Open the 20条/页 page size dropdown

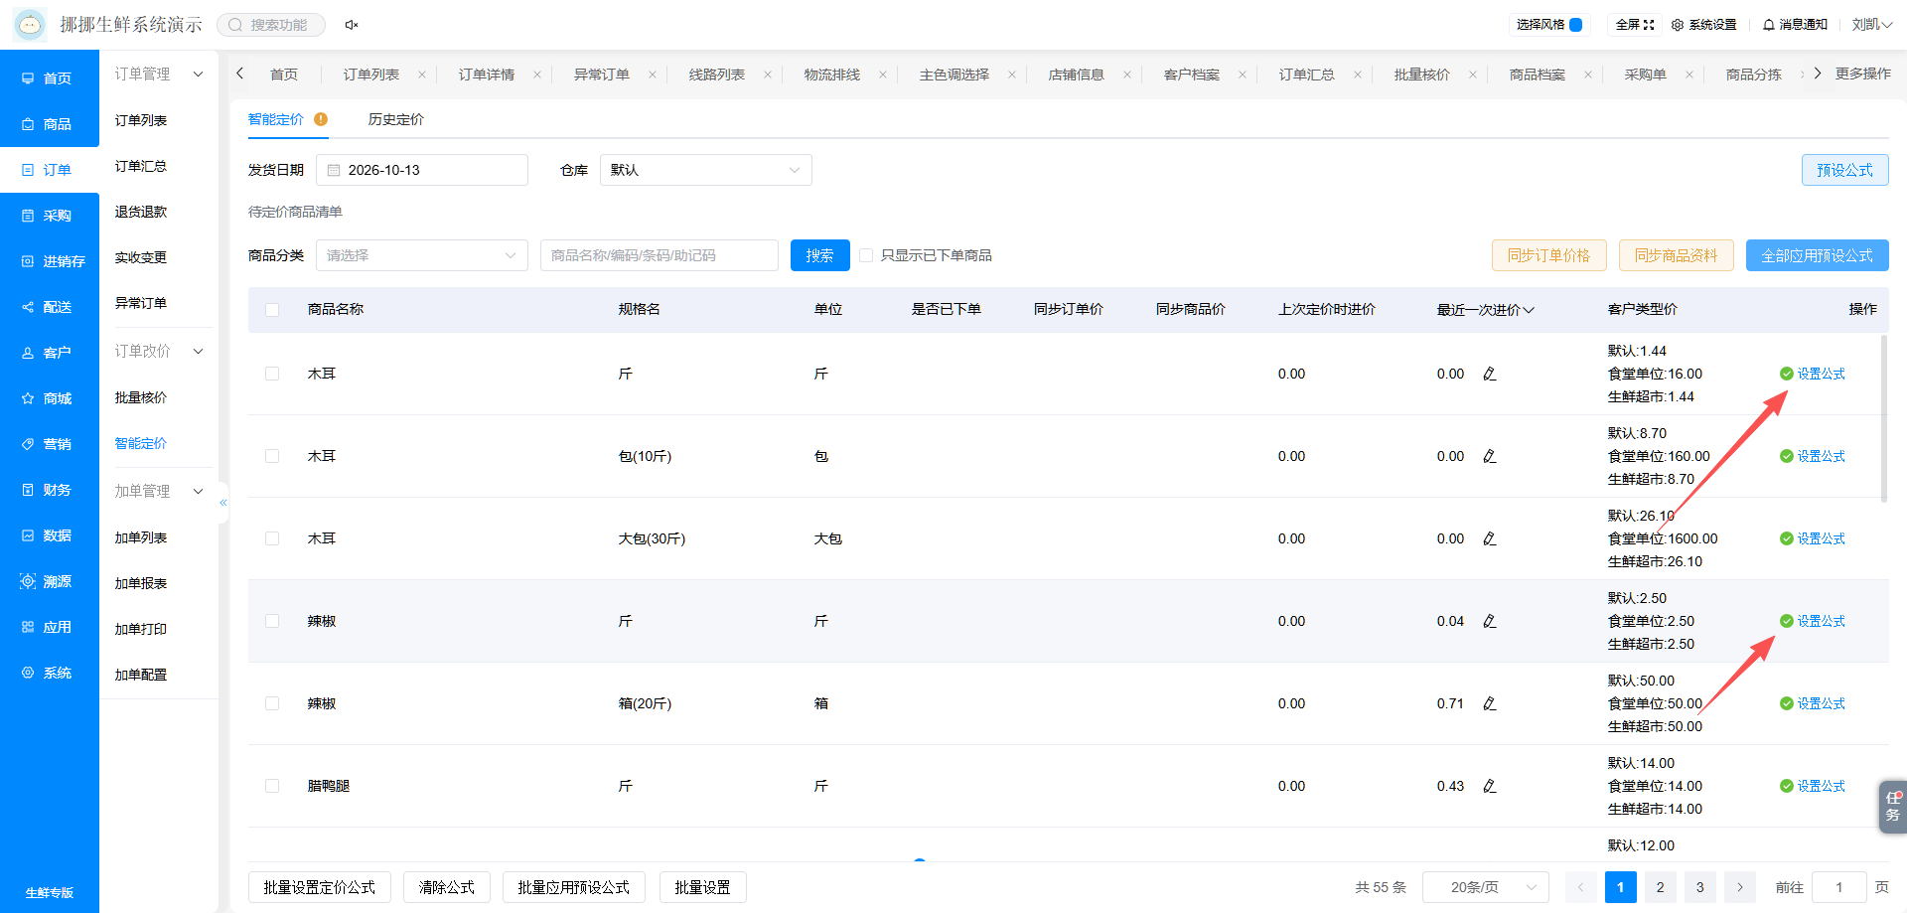click(1485, 887)
